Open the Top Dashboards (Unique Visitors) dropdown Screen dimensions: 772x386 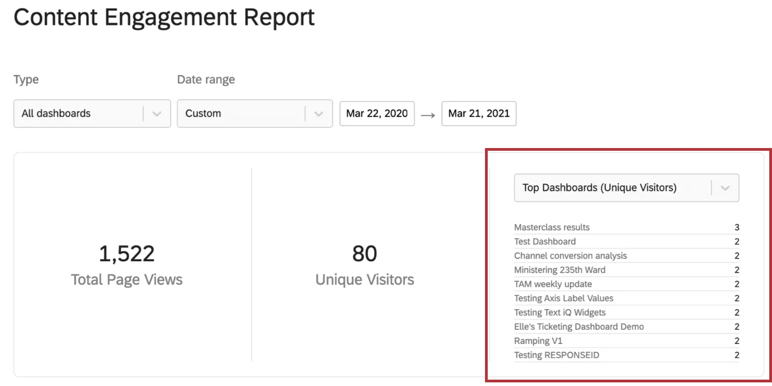627,188
